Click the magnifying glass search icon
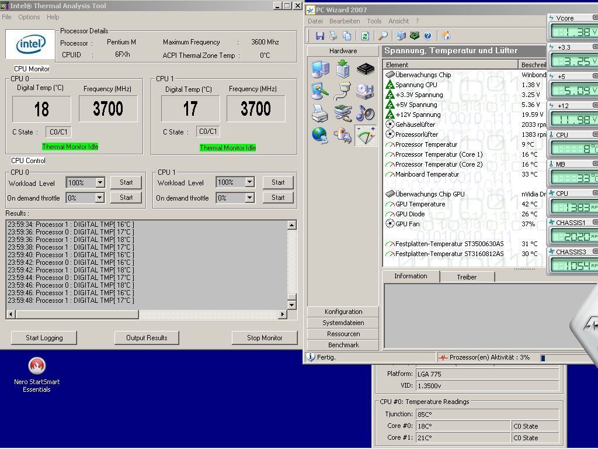Screen dimensions: 598x449 pyautogui.click(x=383, y=36)
